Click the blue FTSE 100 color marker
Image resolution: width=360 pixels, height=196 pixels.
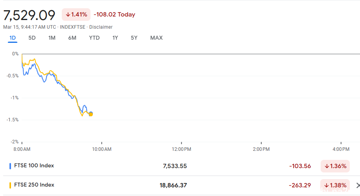[10, 166]
